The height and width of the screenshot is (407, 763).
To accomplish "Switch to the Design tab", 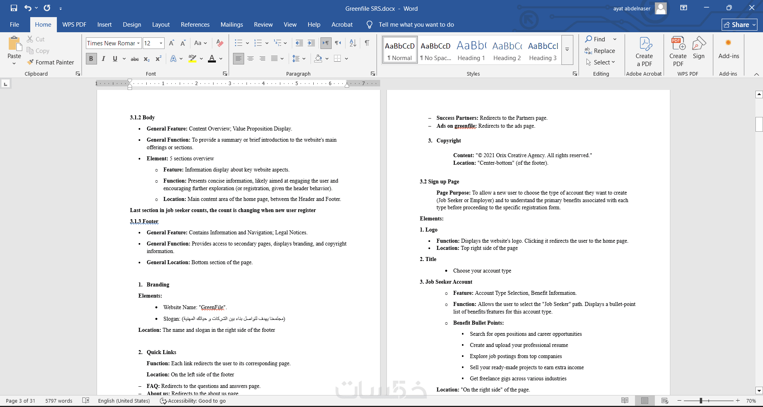I will point(132,24).
